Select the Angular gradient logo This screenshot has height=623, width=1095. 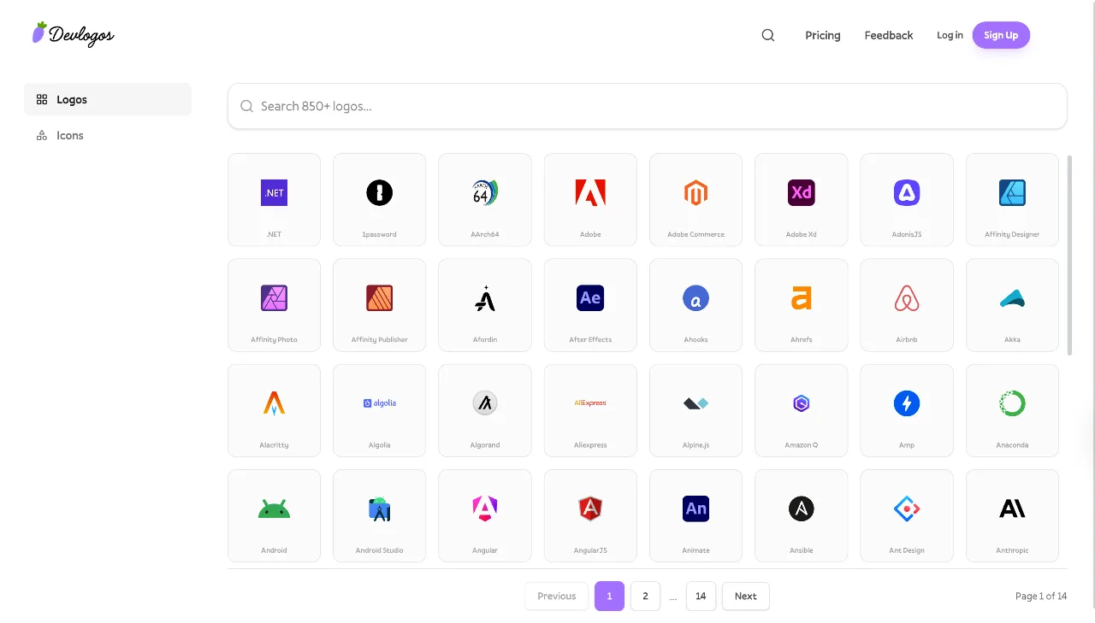(485, 516)
